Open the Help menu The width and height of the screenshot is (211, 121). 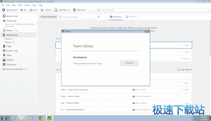(40, 5)
